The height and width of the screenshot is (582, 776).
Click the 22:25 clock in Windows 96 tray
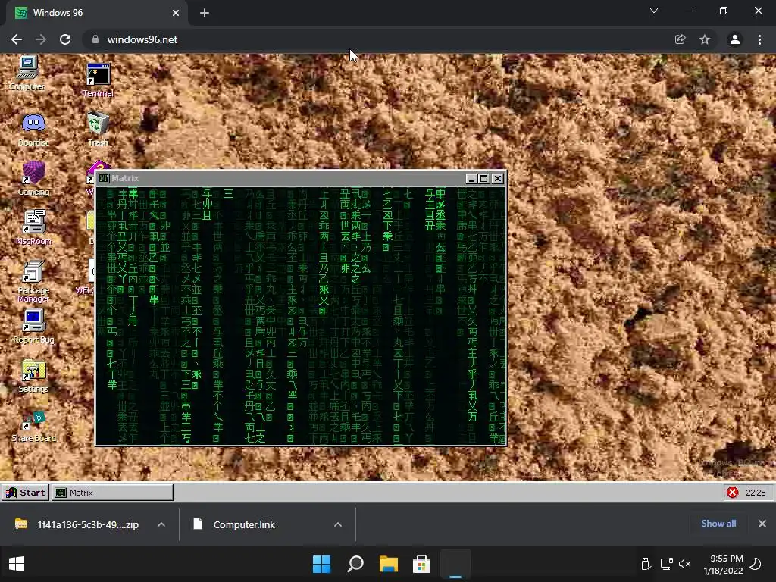[x=756, y=493]
